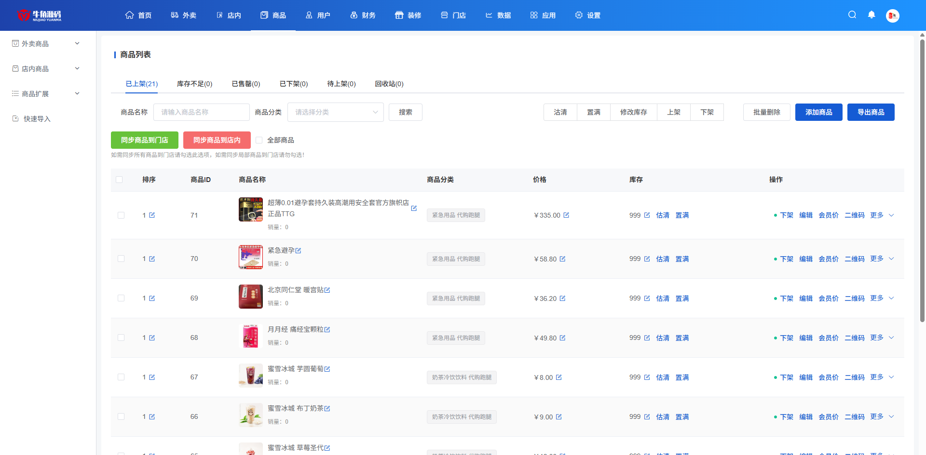The width and height of the screenshot is (926, 455).
Task: Click 导出商品 button
Action: pyautogui.click(x=871, y=112)
